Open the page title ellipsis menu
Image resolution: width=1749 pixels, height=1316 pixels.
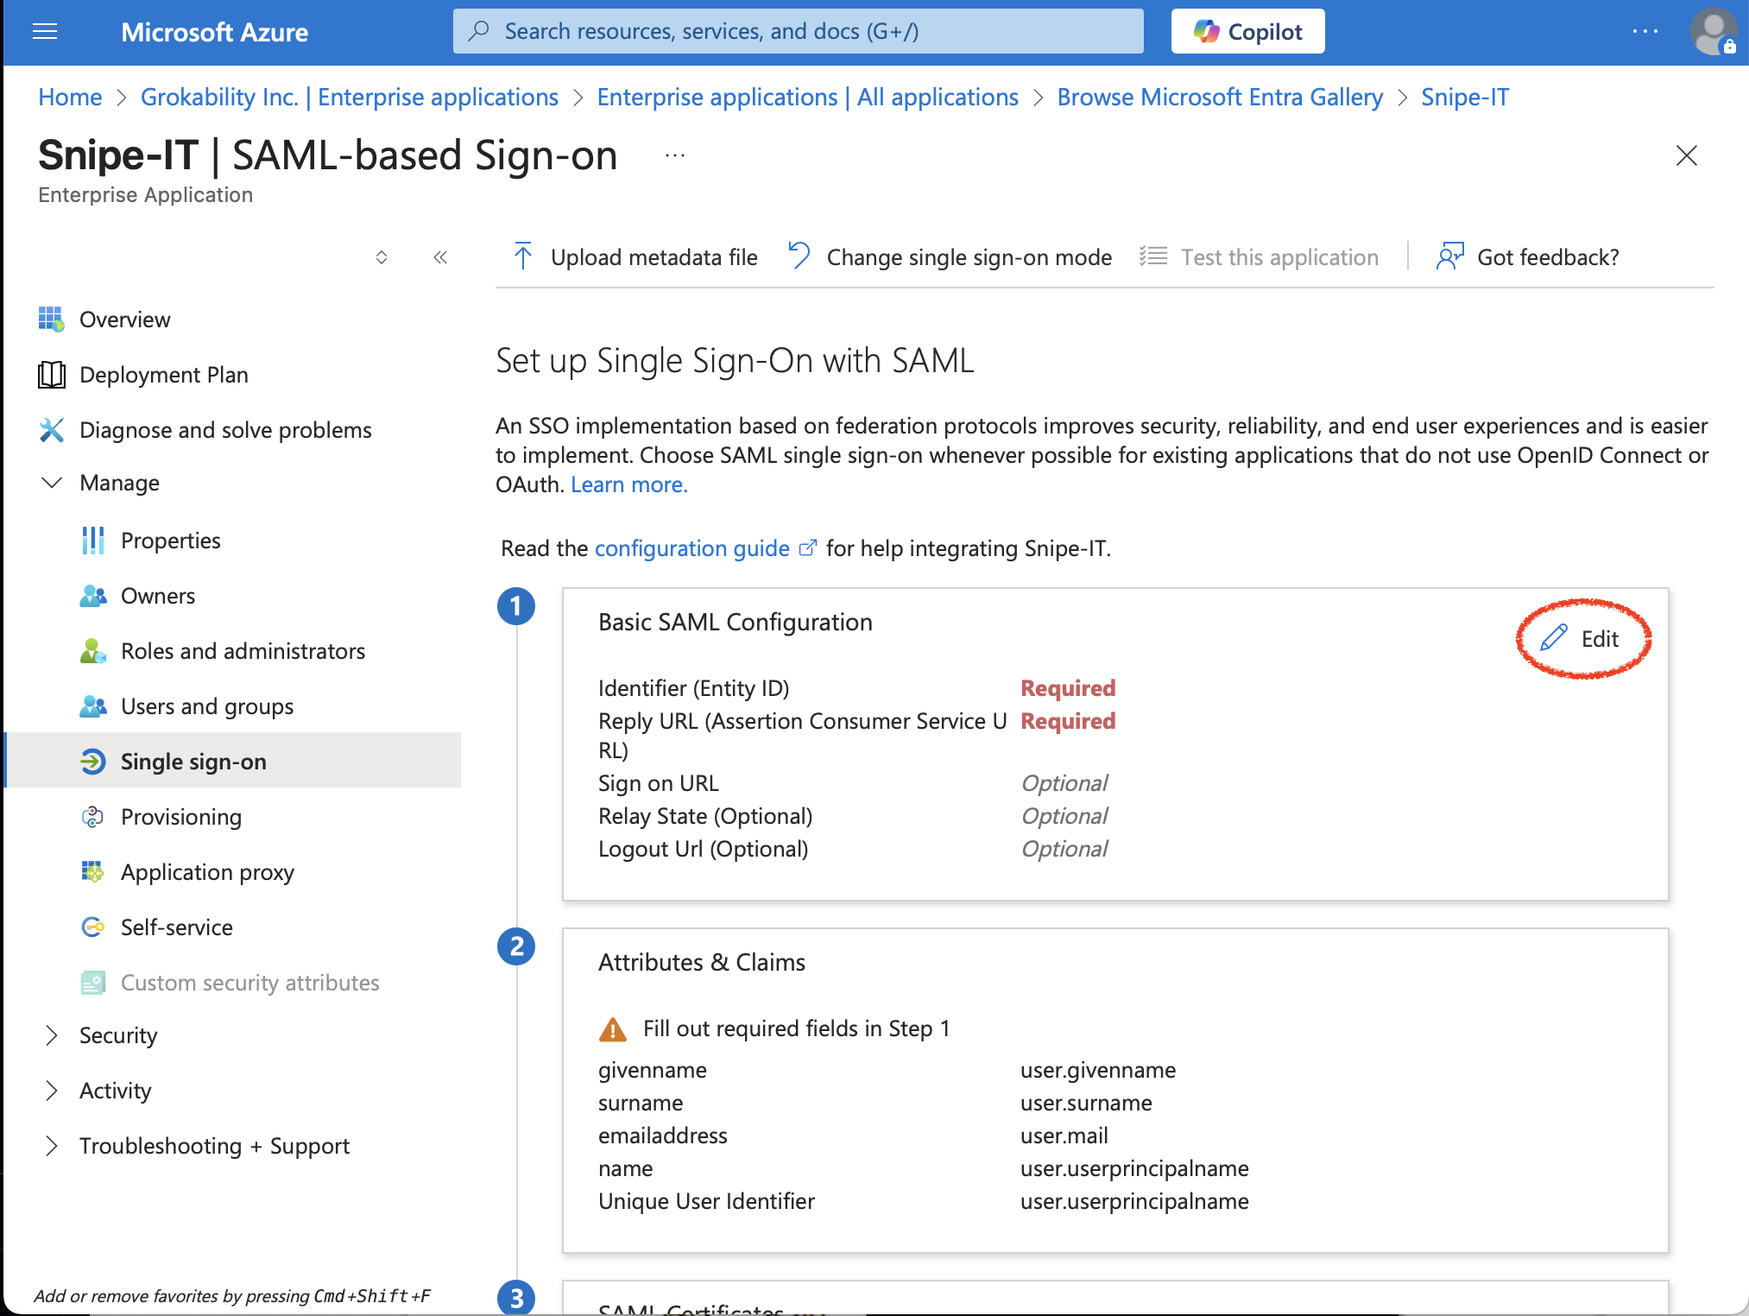point(675,155)
